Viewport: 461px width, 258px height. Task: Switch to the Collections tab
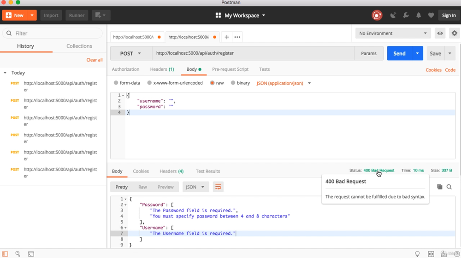click(79, 46)
